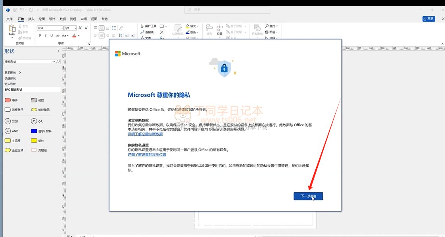Click the 下一步(N) next button

click(308, 196)
